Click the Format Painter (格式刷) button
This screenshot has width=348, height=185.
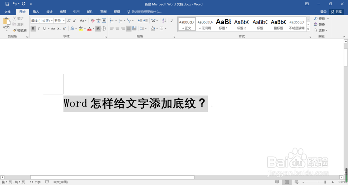[x=20, y=30]
